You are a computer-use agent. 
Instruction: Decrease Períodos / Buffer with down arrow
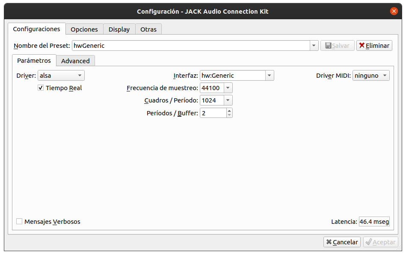(229, 115)
